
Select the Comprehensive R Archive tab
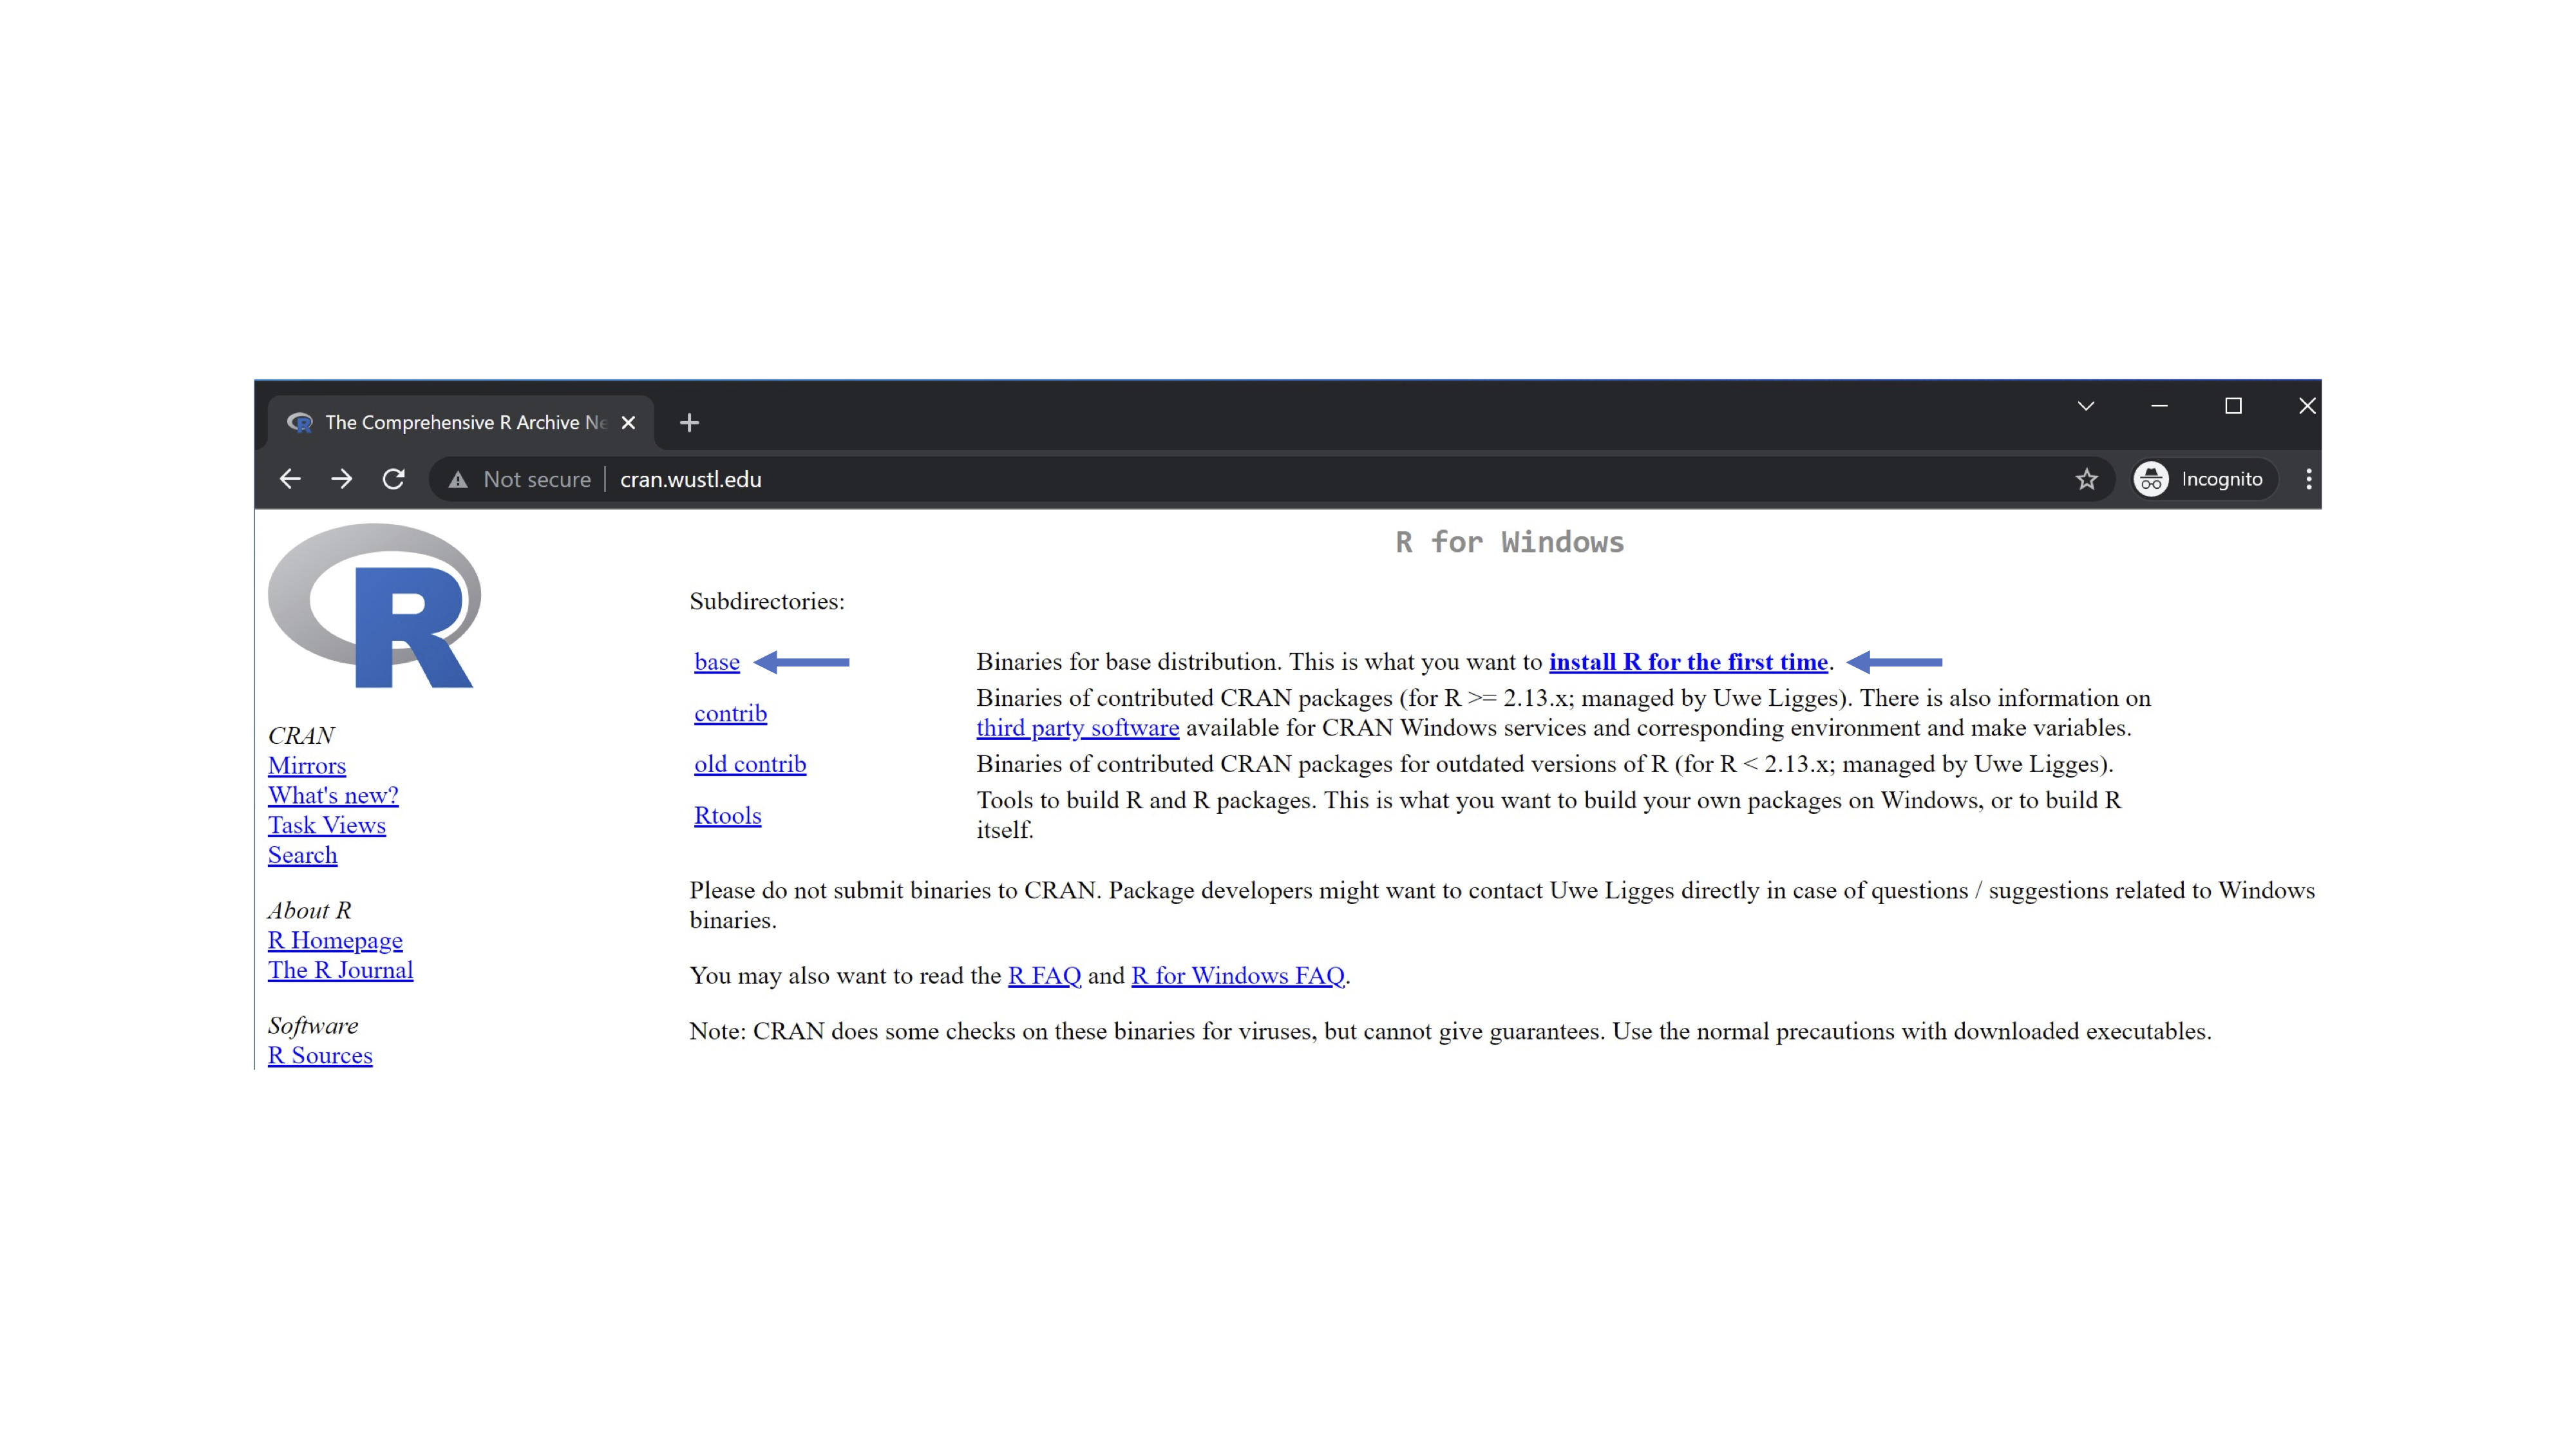(465, 423)
